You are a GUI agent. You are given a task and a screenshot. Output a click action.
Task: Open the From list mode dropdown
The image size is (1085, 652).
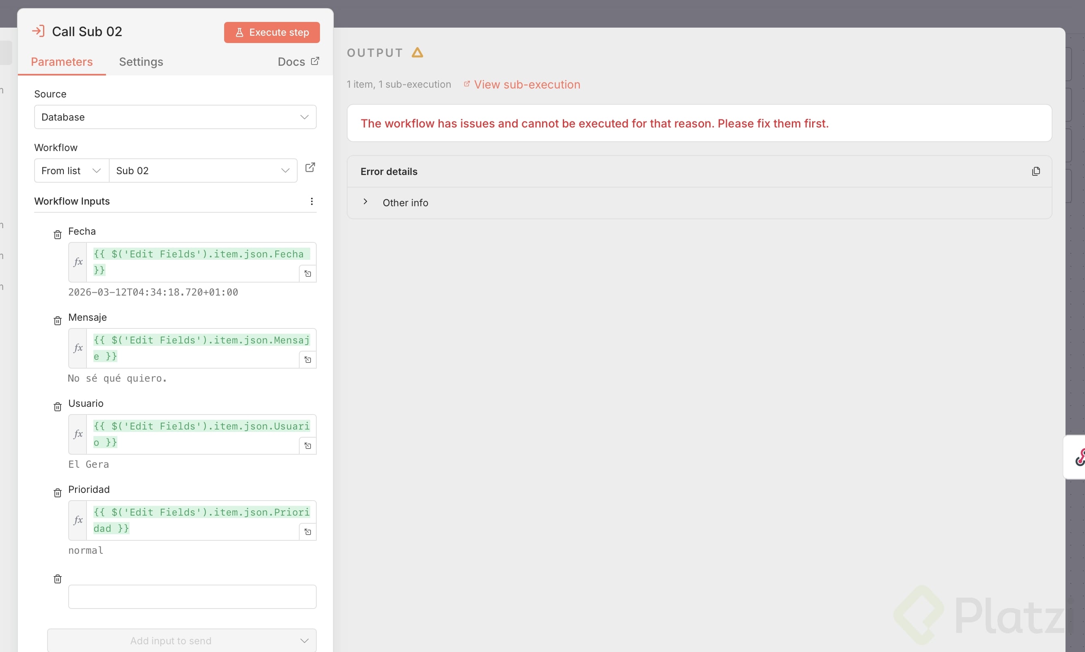click(x=71, y=171)
